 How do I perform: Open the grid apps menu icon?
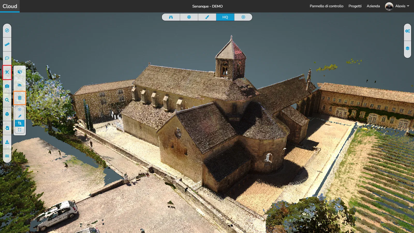tap(7, 156)
